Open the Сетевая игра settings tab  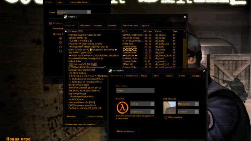click(116, 75)
